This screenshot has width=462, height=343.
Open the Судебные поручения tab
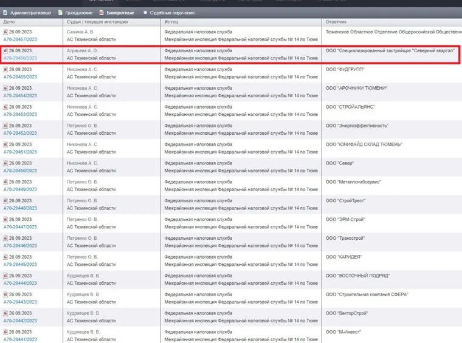173,12
